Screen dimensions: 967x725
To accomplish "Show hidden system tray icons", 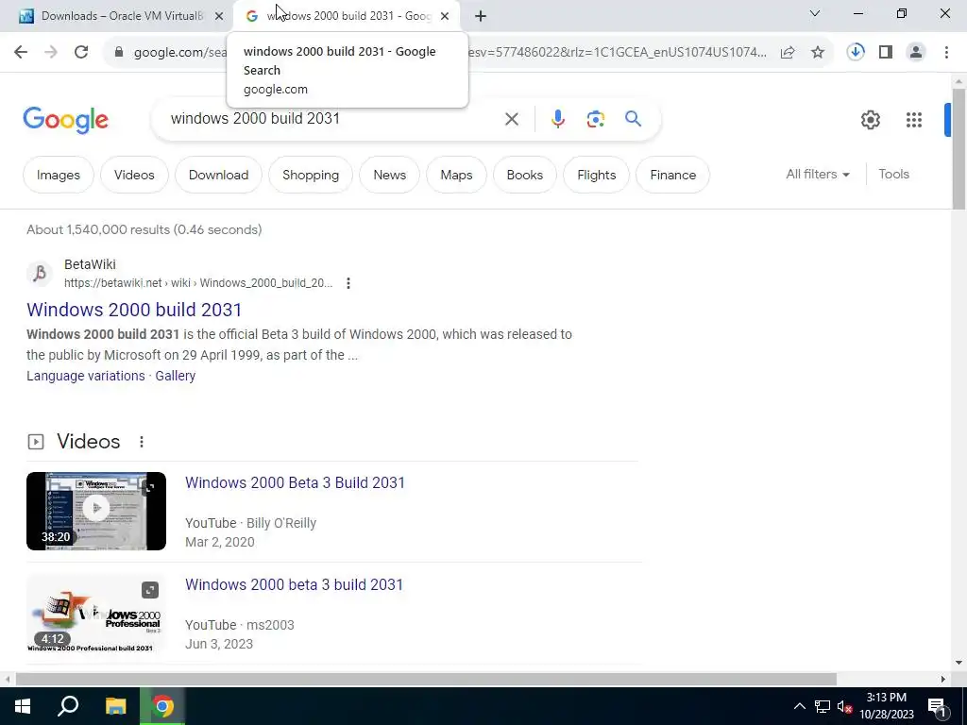I will coord(799,706).
